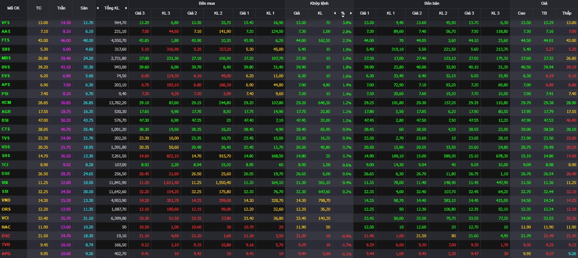This screenshot has height=258, width=578.
Task: Sort by the Tổng KL header
Action: coord(112,8)
